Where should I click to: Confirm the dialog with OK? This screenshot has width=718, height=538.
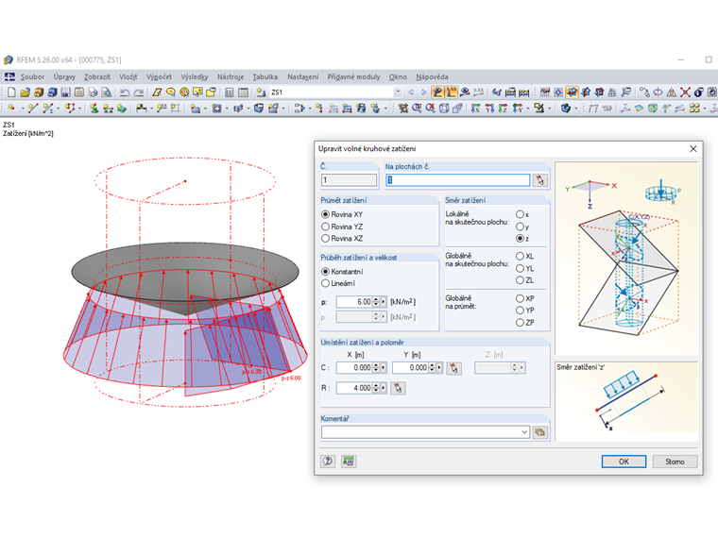pos(624,462)
